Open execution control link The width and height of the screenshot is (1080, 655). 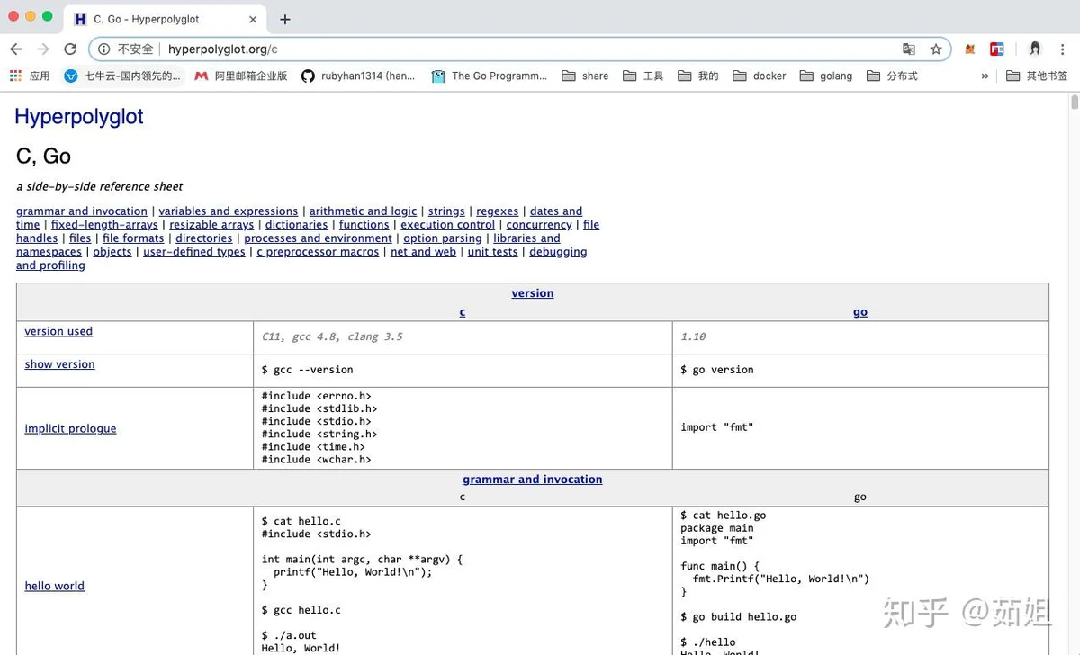pyautogui.click(x=448, y=225)
